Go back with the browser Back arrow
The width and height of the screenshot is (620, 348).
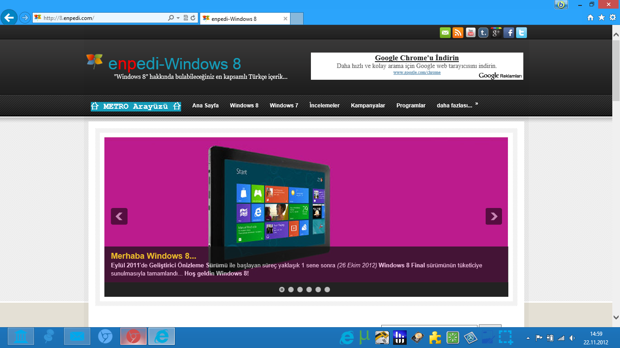click(9, 18)
